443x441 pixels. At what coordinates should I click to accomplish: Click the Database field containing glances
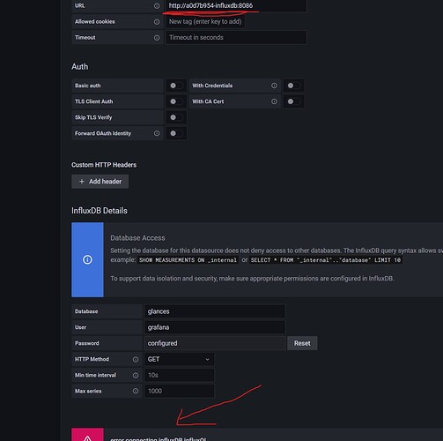[215, 311]
